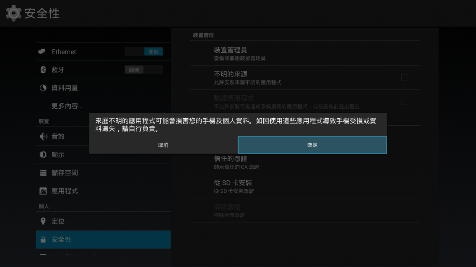Image resolution: width=476 pixels, height=267 pixels.
Task: Click the 資料用量 data usage icon
Action: 43,88
